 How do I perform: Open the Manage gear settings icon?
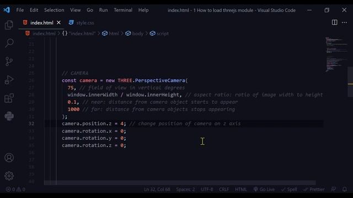[9, 176]
